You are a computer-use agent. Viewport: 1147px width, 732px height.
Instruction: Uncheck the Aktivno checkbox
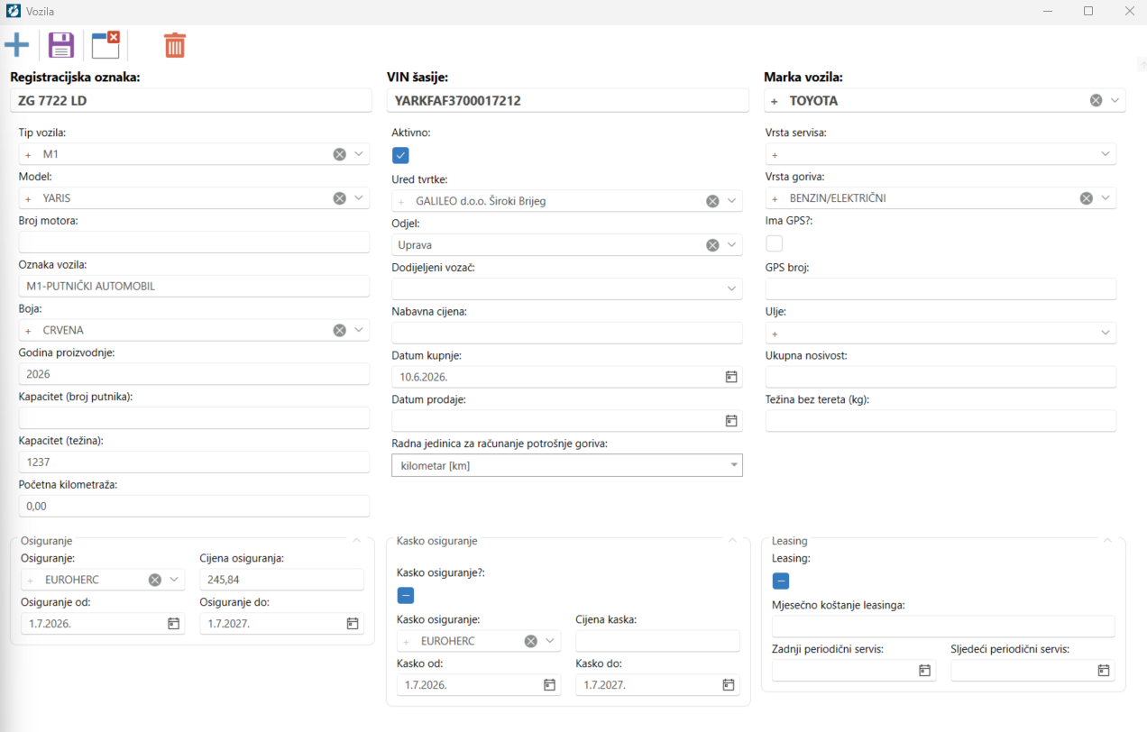400,155
